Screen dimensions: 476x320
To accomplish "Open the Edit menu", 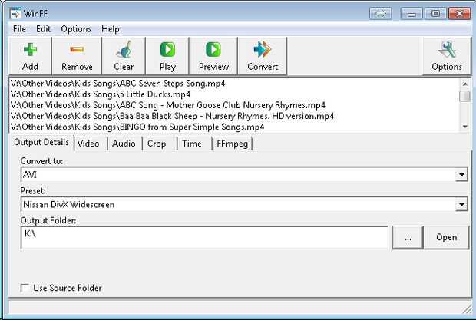I will pyautogui.click(x=44, y=29).
